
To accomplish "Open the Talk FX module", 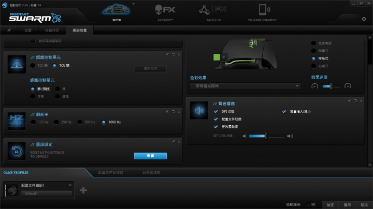I will pyautogui.click(x=213, y=10).
